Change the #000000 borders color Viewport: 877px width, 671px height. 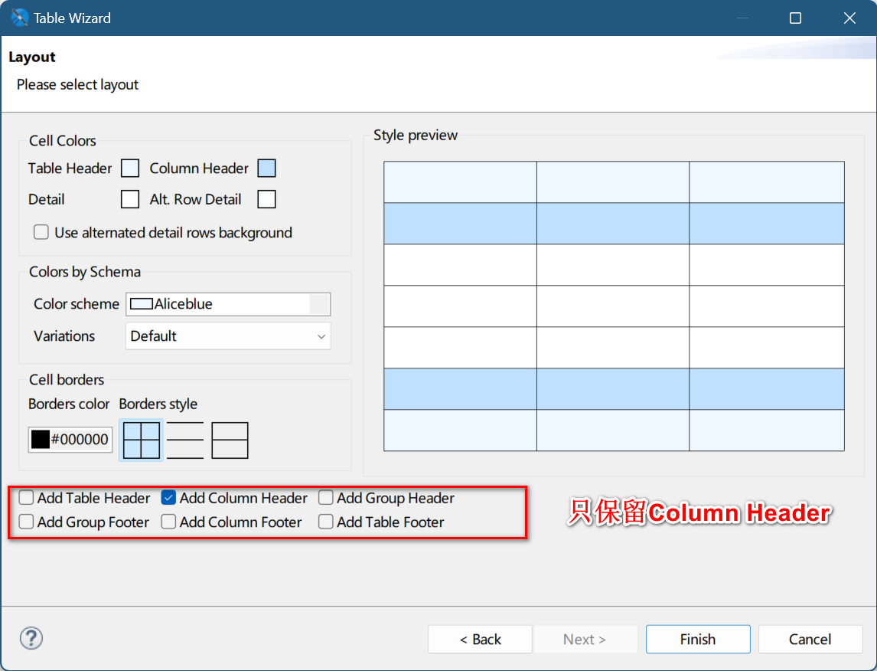(70, 440)
